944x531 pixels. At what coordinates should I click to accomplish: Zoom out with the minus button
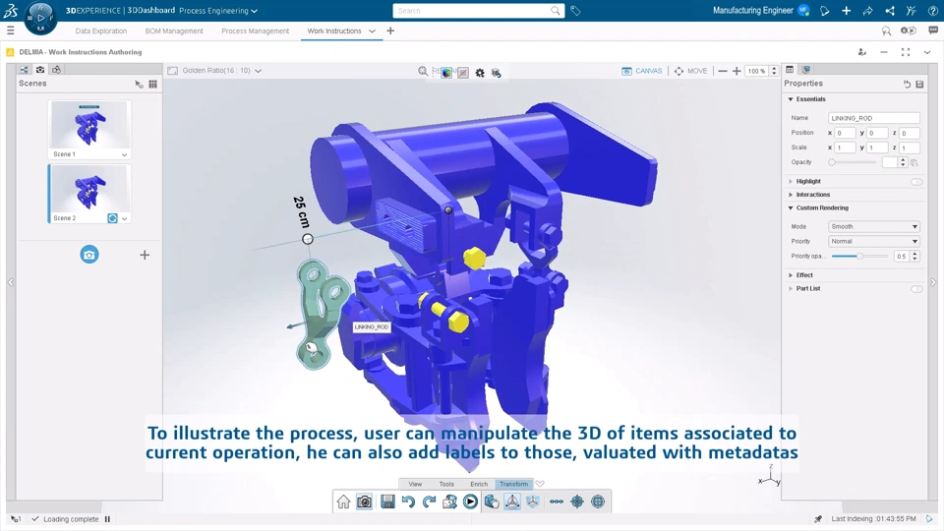(723, 71)
